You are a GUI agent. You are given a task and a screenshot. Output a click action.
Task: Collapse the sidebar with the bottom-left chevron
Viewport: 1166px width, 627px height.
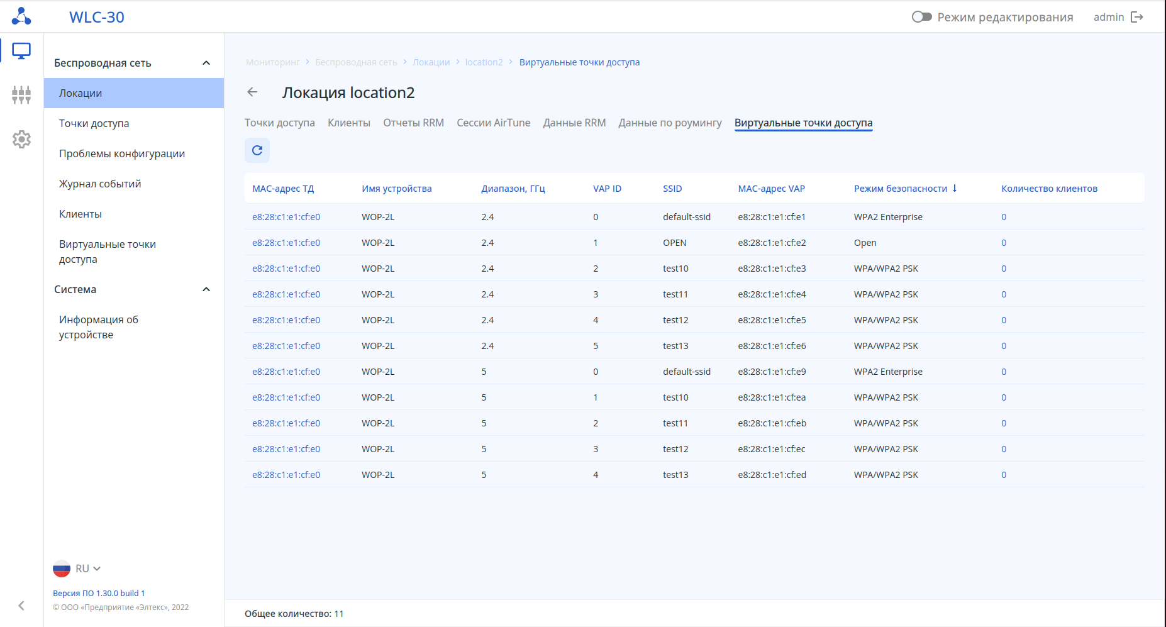pos(21,606)
